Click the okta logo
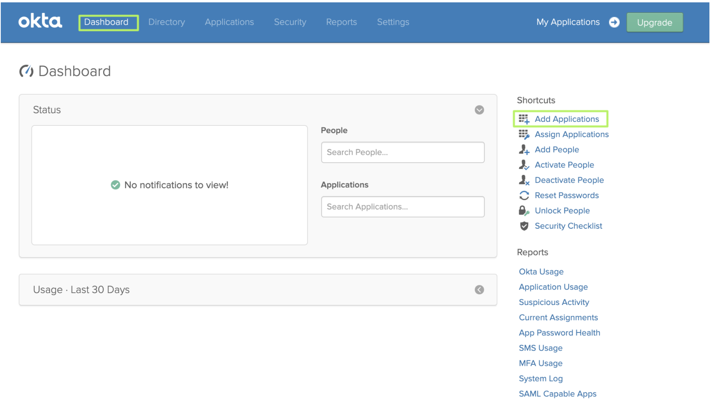 pyautogui.click(x=40, y=22)
